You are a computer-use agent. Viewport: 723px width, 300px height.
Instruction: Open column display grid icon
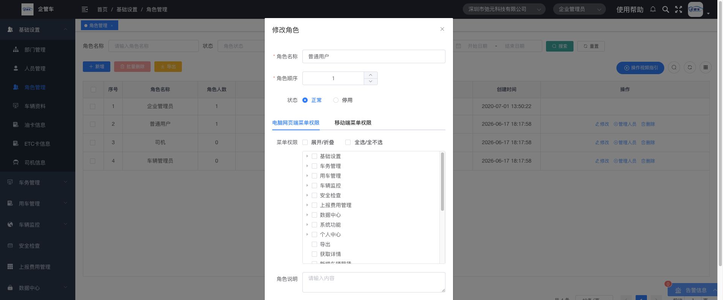coord(706,67)
